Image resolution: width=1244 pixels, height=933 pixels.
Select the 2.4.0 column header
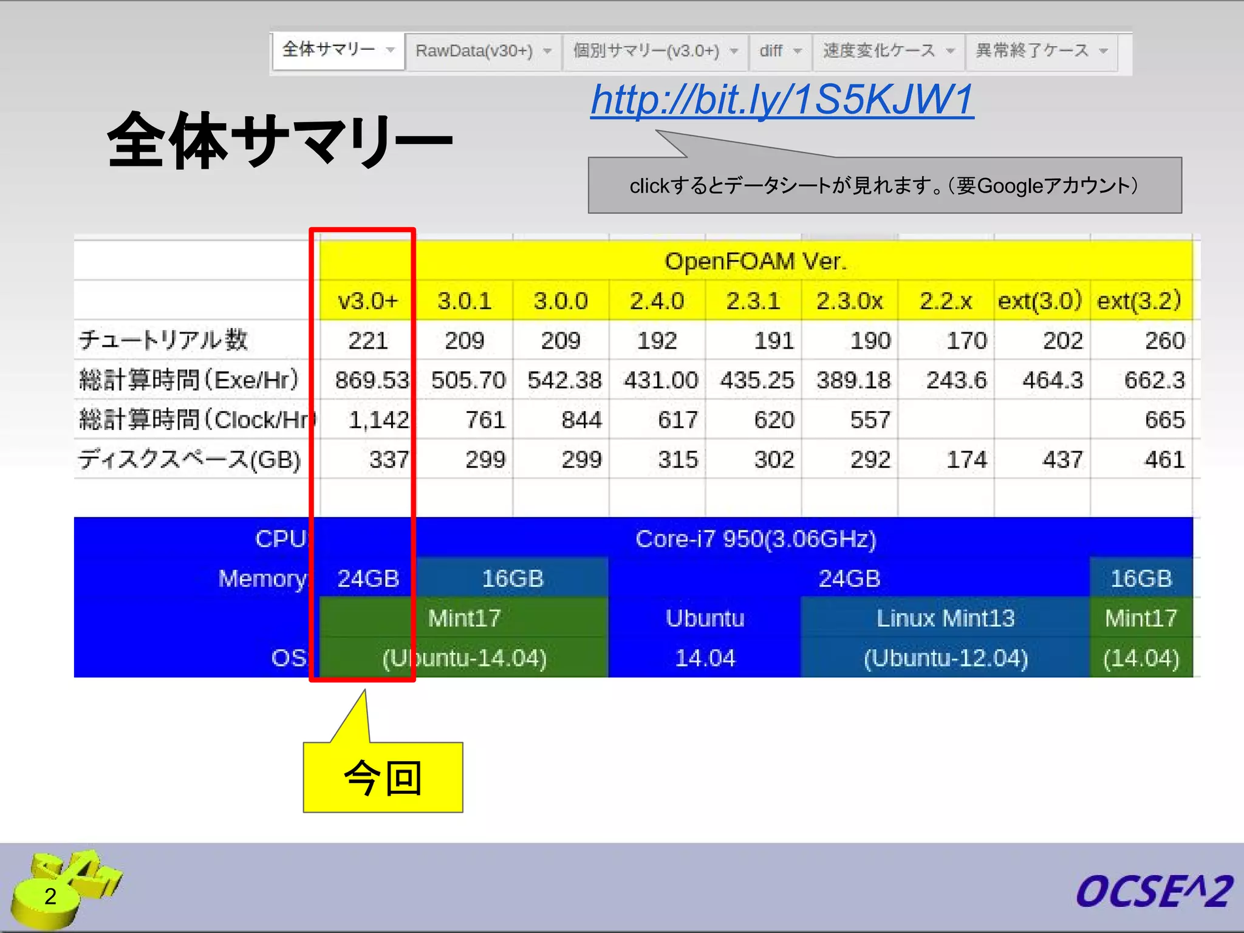(x=657, y=301)
